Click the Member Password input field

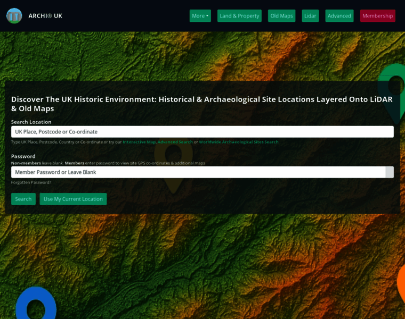click(x=197, y=172)
